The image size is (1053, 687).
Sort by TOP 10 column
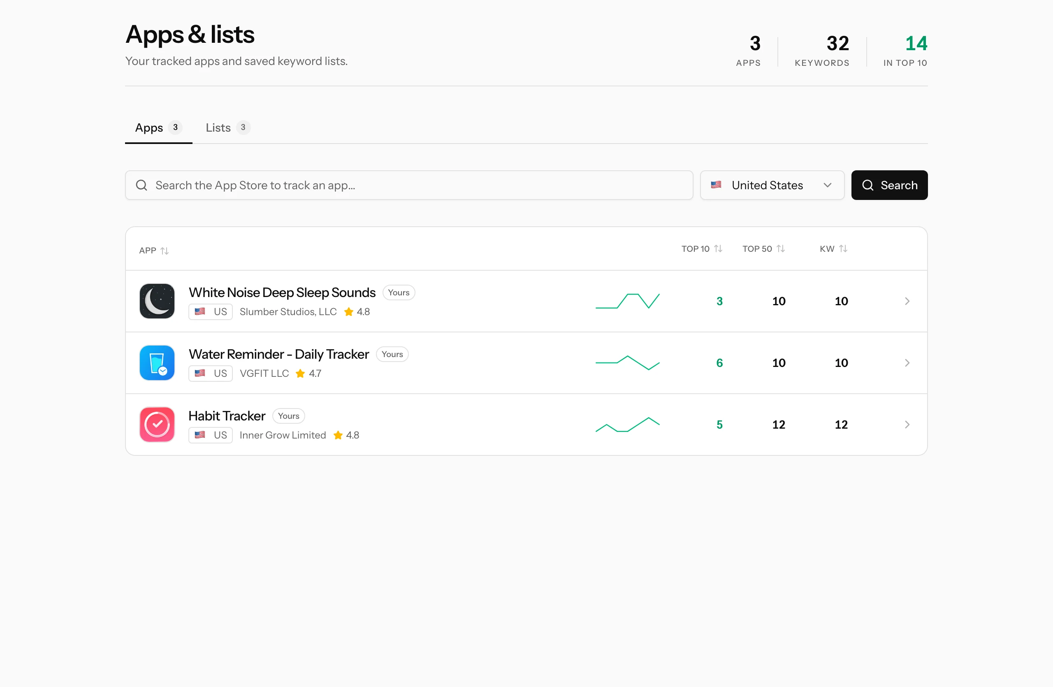tap(702, 248)
